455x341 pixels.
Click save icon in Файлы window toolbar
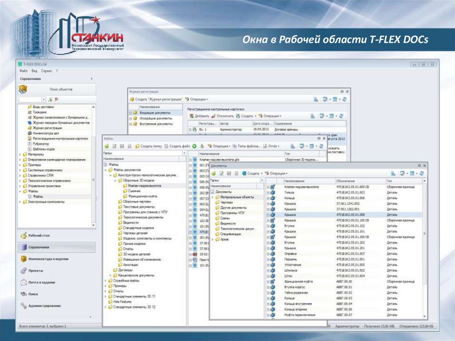[122, 146]
